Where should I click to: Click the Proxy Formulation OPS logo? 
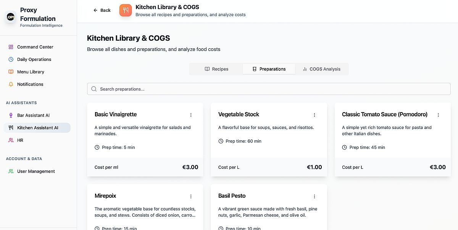(11, 17)
